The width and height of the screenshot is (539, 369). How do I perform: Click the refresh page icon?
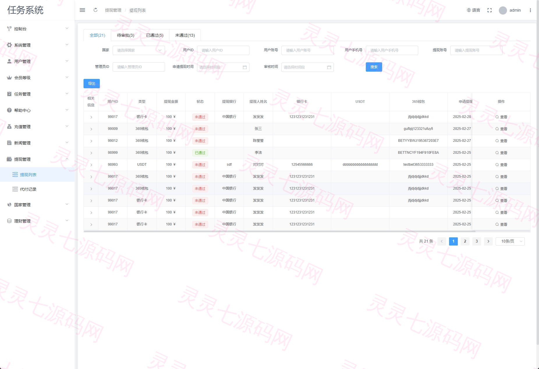(95, 10)
